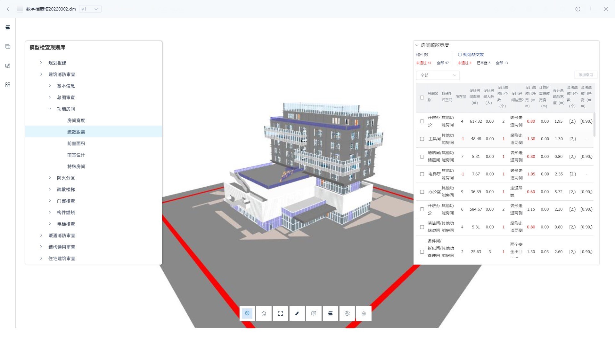615x348 pixels.
Task: Collapse the 功能房间 tree node
Action: point(50,109)
